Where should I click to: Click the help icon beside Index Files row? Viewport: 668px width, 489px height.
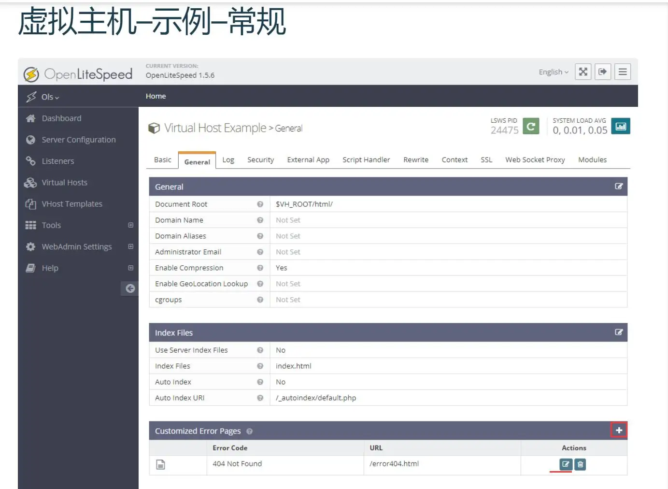tap(260, 366)
